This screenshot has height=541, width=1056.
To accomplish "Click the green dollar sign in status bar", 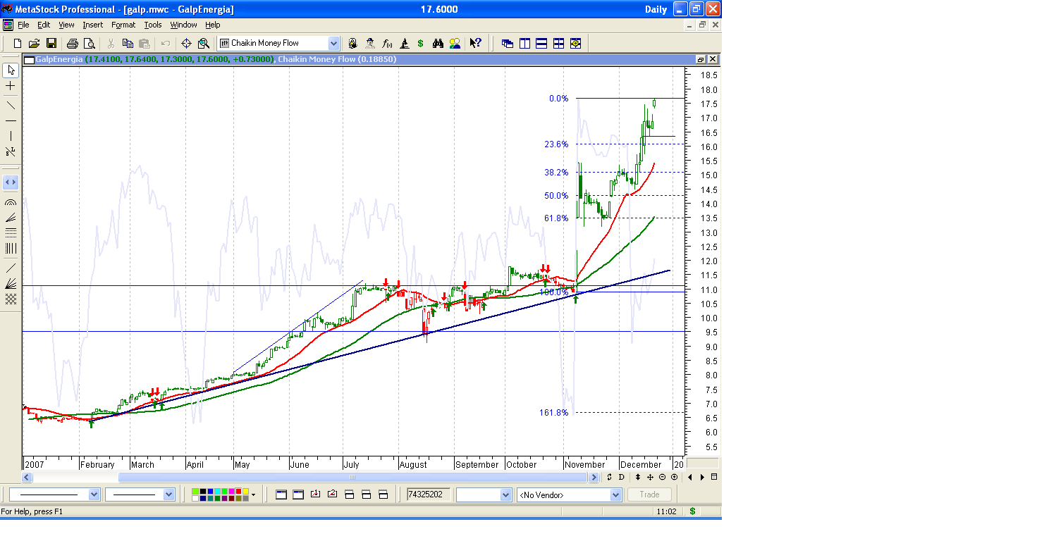I will tap(692, 511).
